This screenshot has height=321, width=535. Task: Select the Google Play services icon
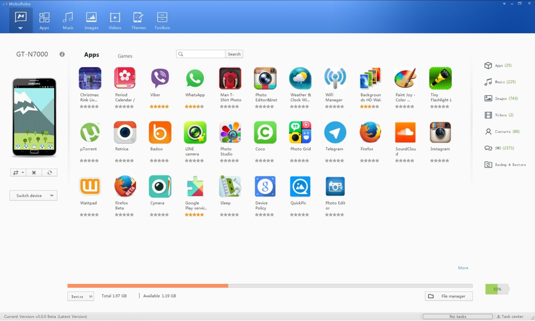(195, 186)
